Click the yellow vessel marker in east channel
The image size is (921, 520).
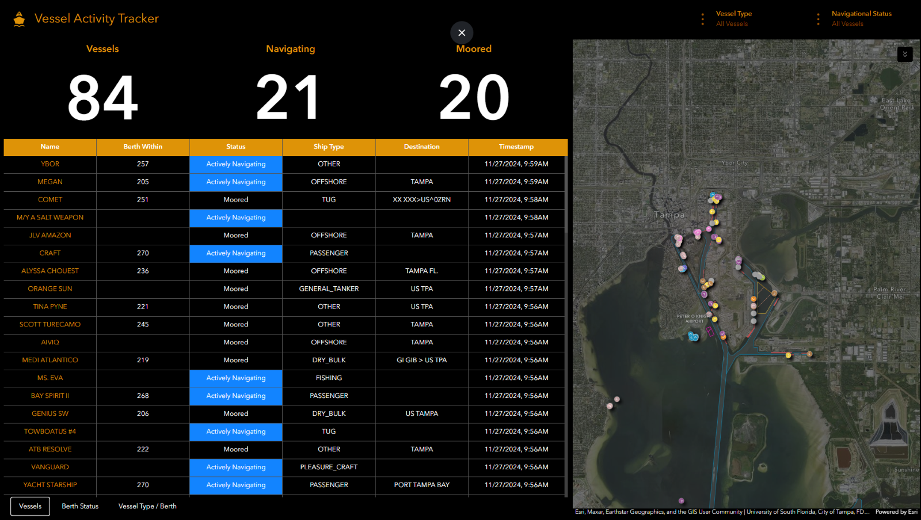click(x=788, y=355)
